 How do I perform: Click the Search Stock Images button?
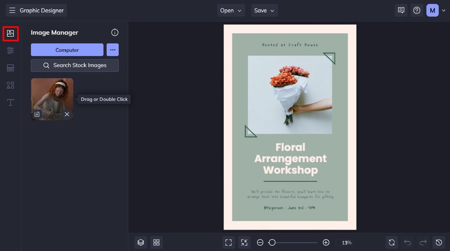75,65
